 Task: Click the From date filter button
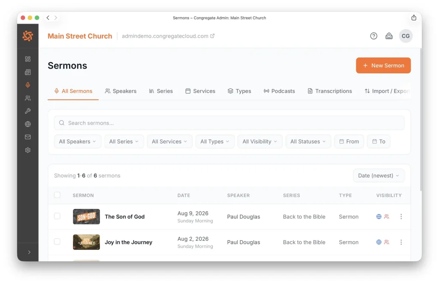(349, 142)
